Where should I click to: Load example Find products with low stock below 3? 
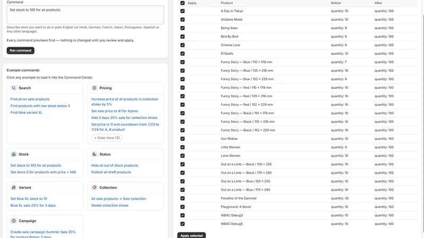tap(40, 106)
